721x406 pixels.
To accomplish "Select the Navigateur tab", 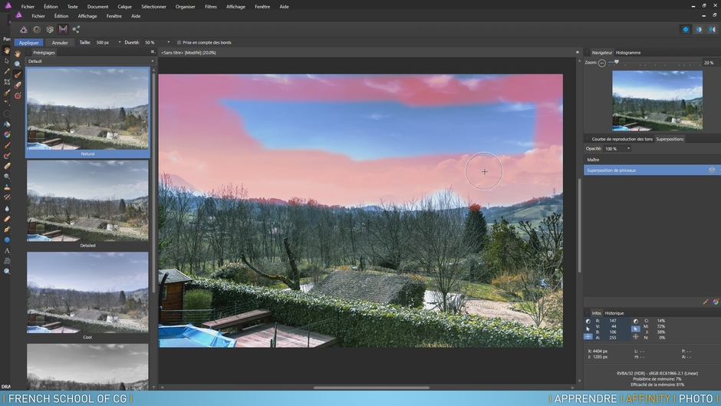I will click(x=602, y=52).
